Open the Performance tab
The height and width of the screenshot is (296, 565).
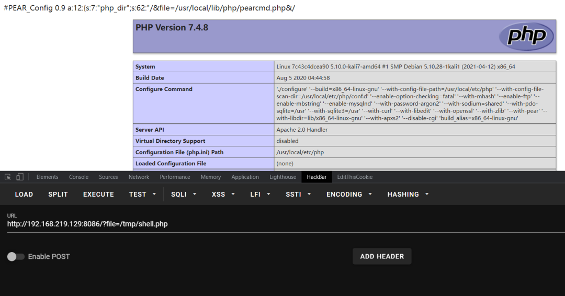pos(175,177)
